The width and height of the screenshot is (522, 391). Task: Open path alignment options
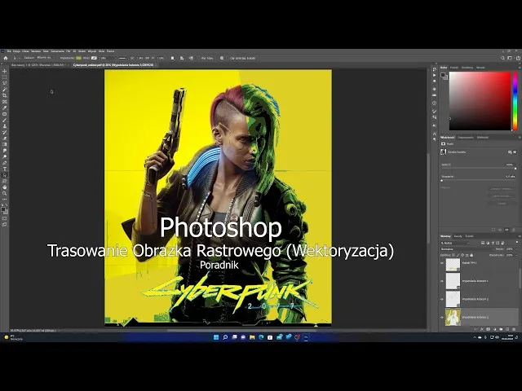click(x=182, y=58)
